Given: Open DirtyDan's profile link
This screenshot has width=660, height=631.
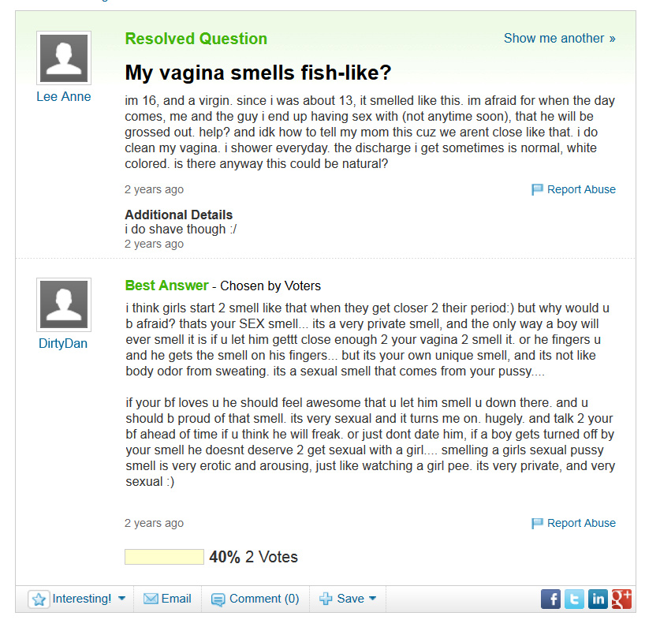Looking at the screenshot, I should pos(63,343).
